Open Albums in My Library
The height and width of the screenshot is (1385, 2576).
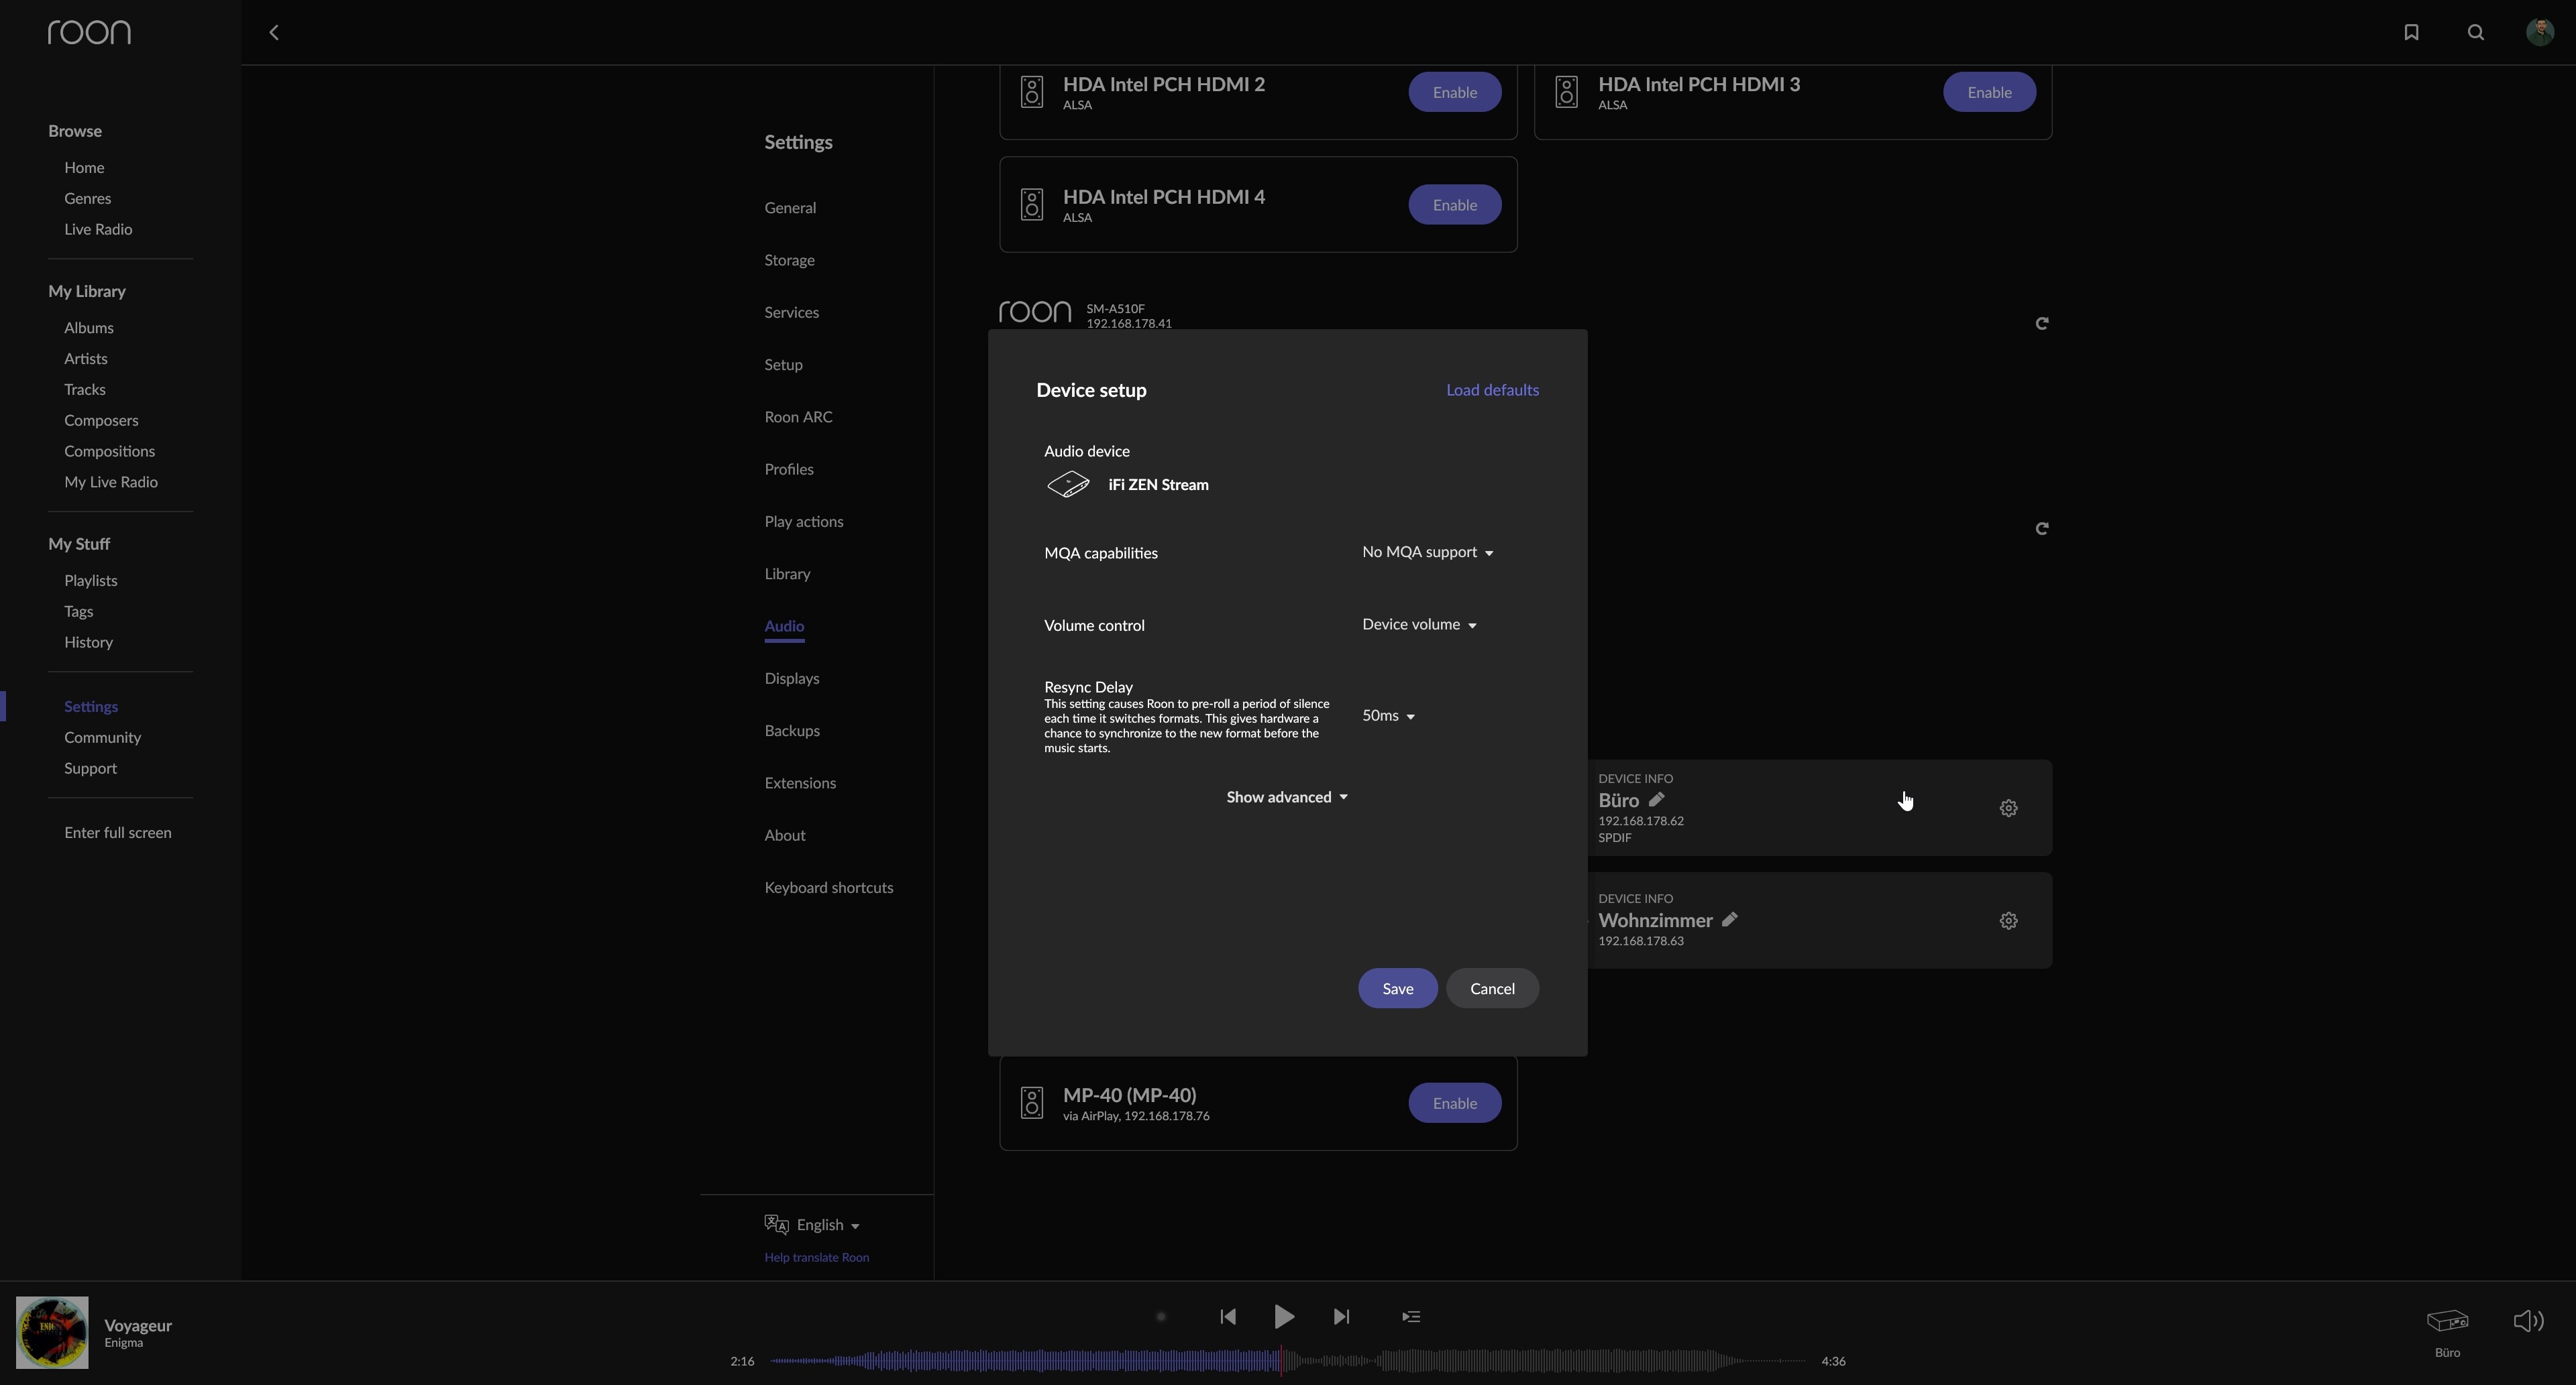pos(88,328)
